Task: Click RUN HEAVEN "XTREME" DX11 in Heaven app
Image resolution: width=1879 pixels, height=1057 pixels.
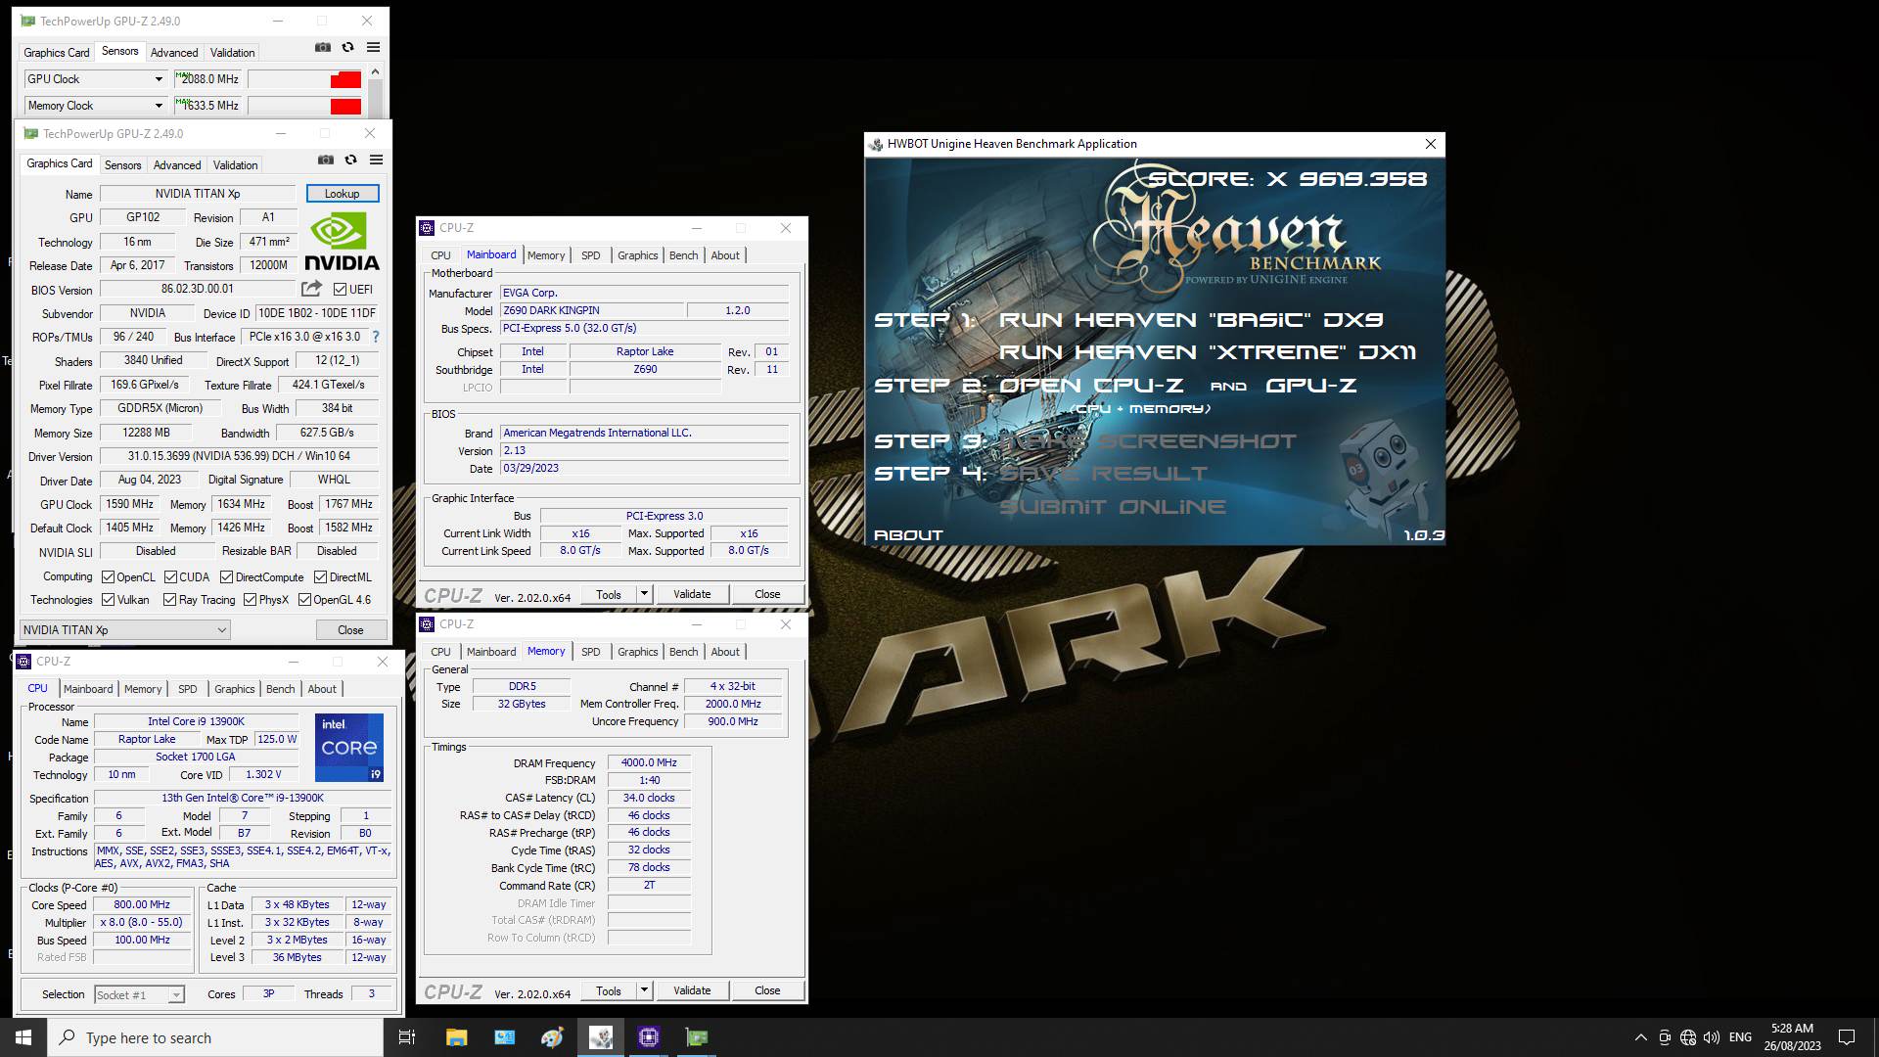Action: point(1208,352)
